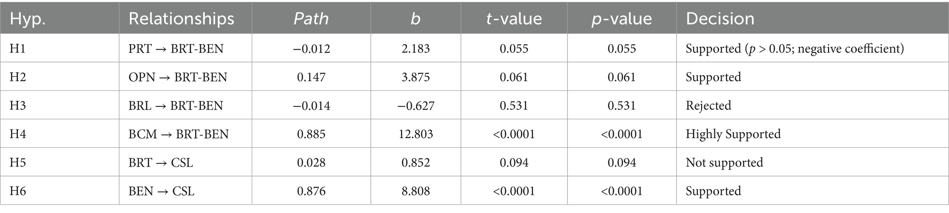Click the "OPN → BRT-BEN" relationship cell
The height and width of the screenshot is (213, 949).
(x=178, y=77)
